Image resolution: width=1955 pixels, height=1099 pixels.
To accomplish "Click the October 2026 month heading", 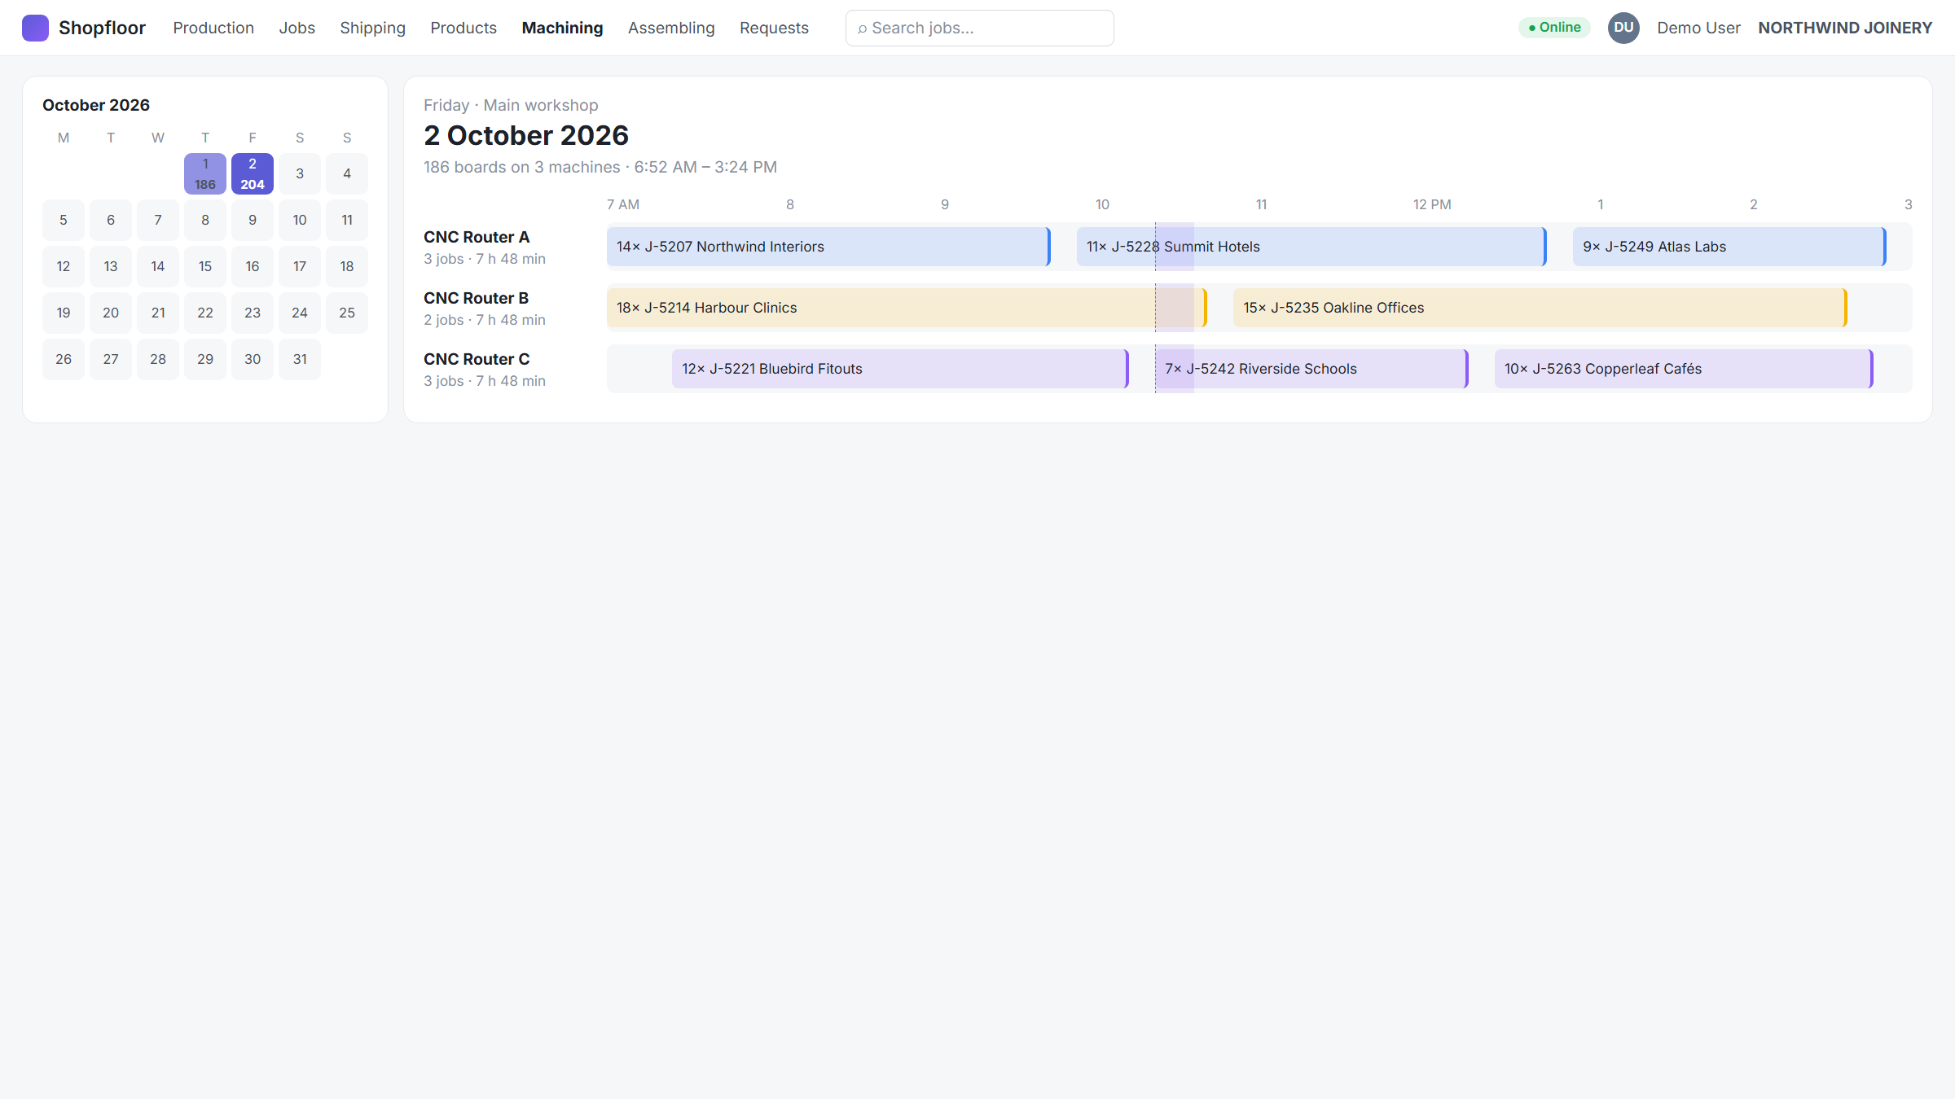I will (96, 105).
